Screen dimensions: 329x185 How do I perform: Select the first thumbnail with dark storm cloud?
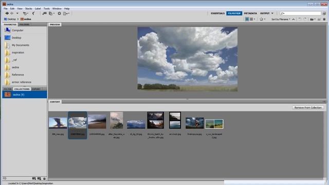tap(58, 123)
